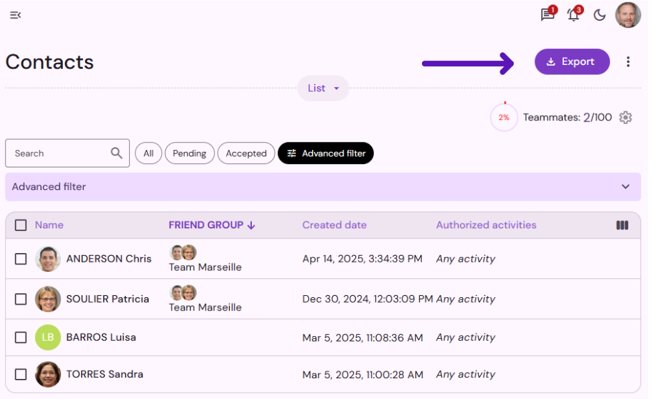Click the 2% teammates usage indicator
Screen dimensions: 653x399
coord(504,117)
